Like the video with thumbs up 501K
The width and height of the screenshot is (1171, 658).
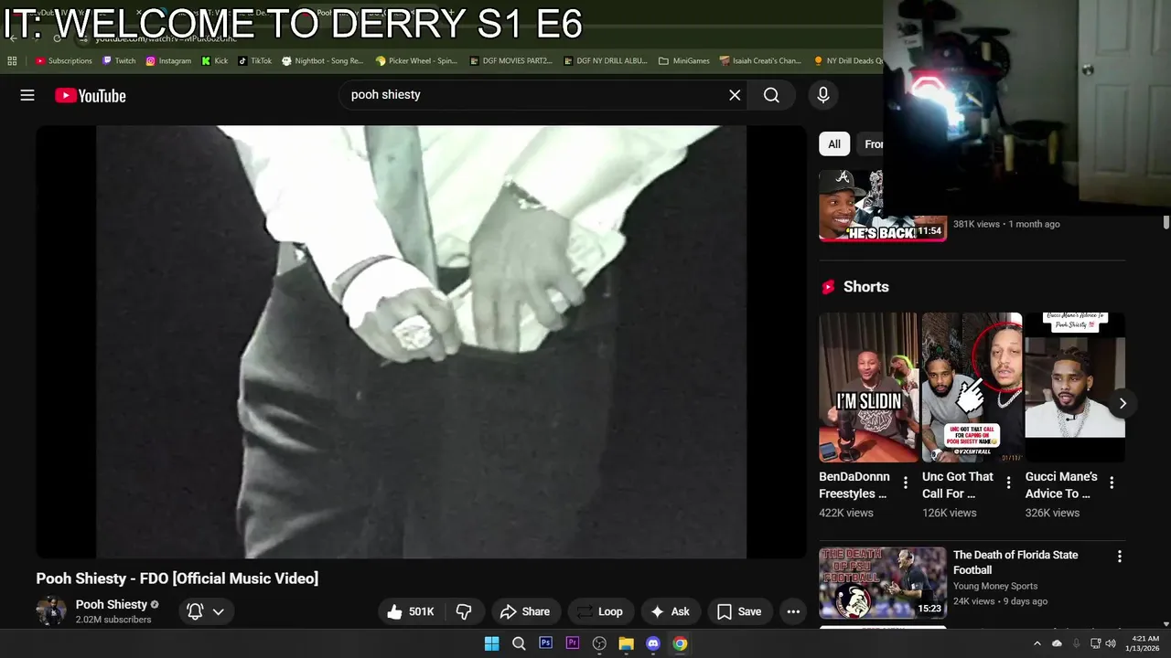410,611
